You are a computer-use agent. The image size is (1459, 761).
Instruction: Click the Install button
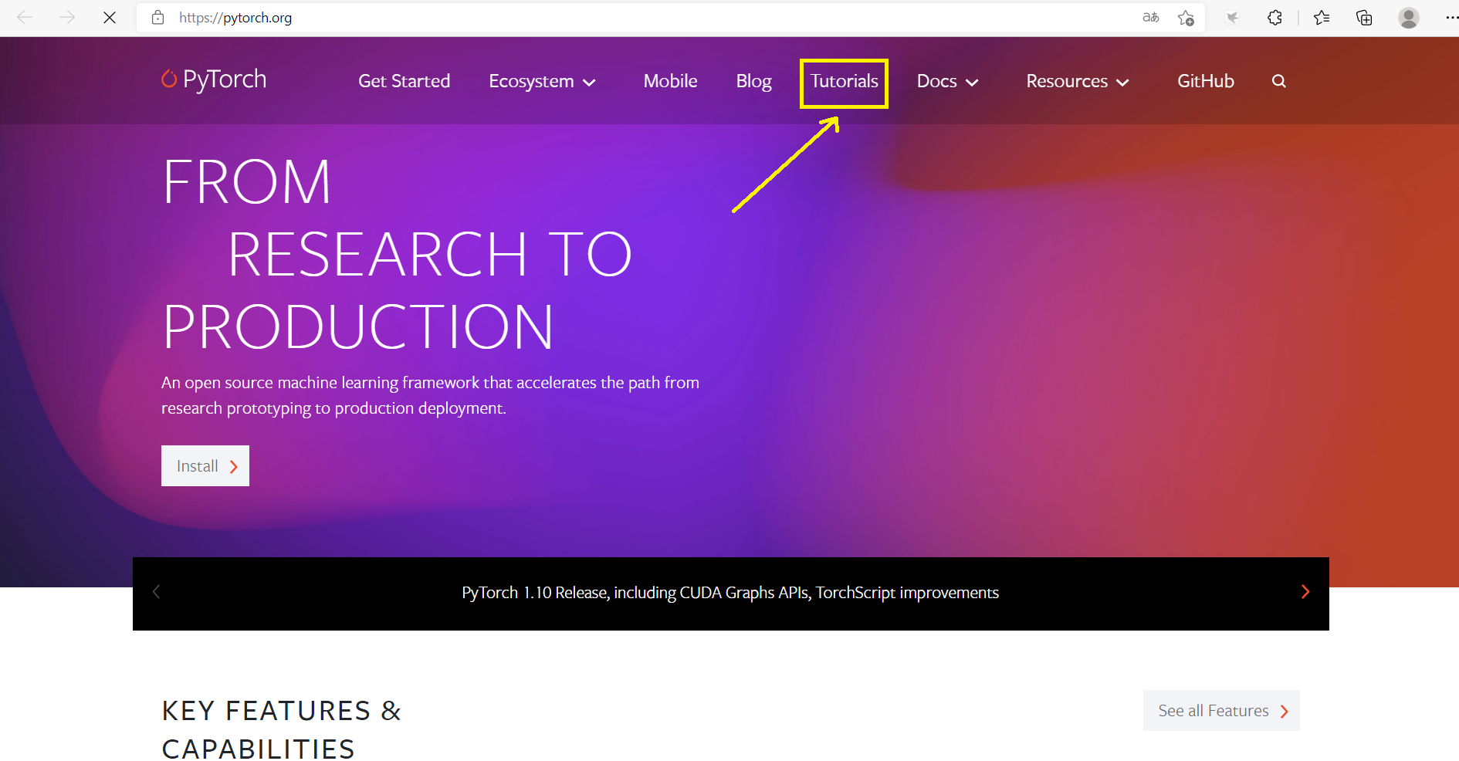coord(205,465)
